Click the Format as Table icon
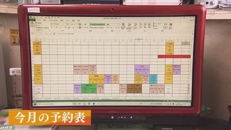Image resolution: width=231 pixels, height=130 pixels. tap(129, 25)
